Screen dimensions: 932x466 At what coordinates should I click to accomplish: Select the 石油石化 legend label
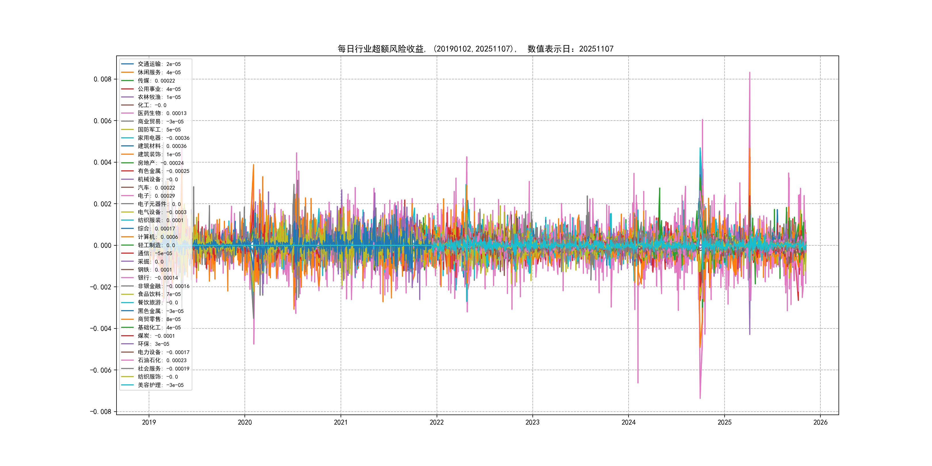(162, 360)
